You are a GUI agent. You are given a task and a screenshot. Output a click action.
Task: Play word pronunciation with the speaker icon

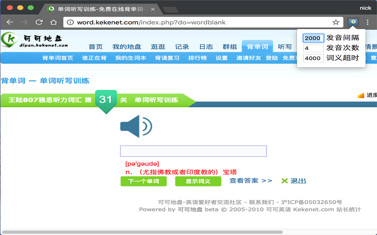(x=136, y=126)
